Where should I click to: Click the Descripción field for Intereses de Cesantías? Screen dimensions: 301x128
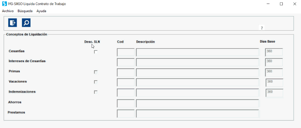(197, 62)
